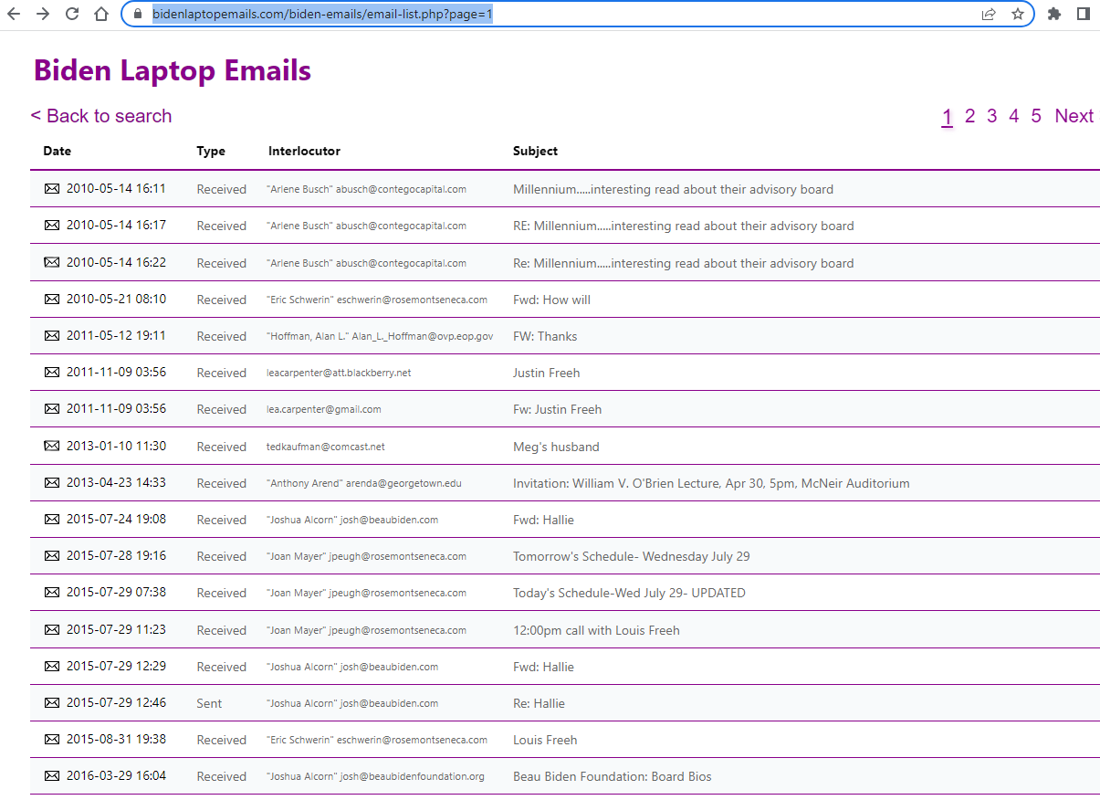Go back in browser history

(x=14, y=14)
